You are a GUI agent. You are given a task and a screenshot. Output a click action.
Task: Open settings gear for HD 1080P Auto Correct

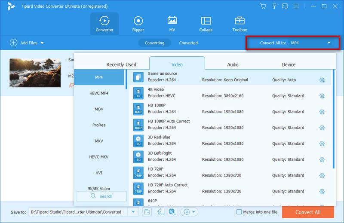[322, 128]
